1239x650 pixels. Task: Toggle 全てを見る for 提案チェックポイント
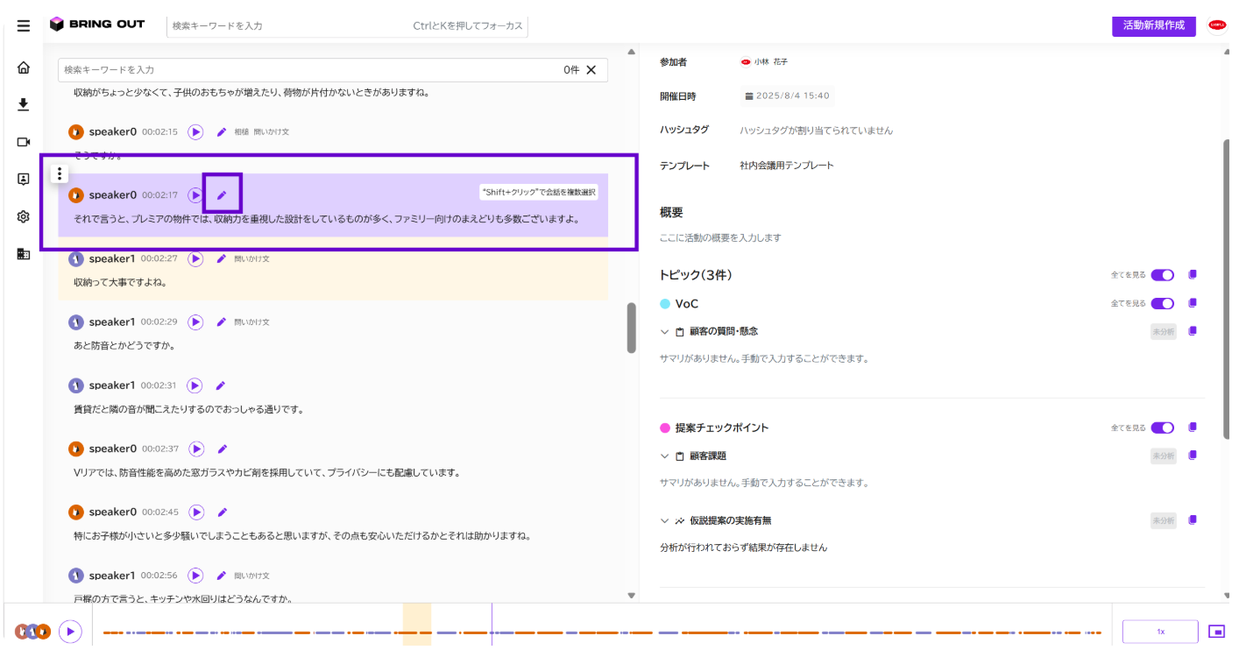tap(1163, 427)
